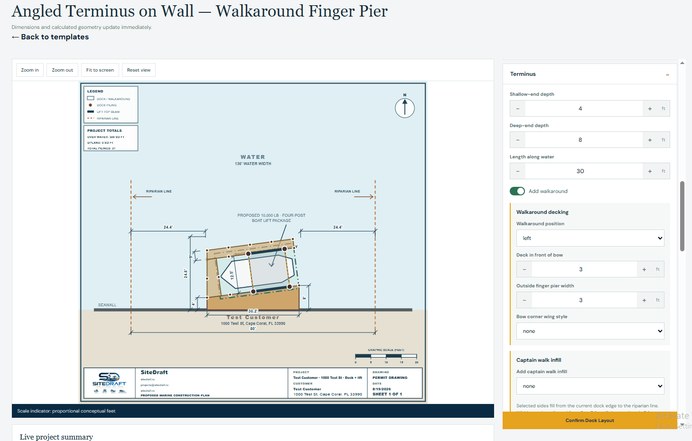
Task: Click the 130' WATER WIDTH text
Action: [x=253, y=164]
